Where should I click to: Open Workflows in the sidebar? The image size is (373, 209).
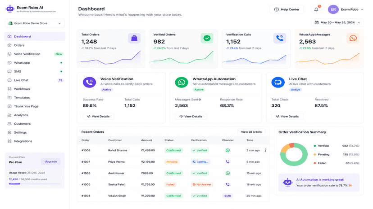[x=35, y=89]
